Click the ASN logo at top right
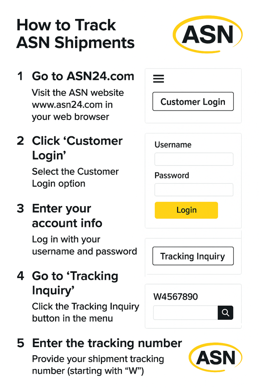 207,35
